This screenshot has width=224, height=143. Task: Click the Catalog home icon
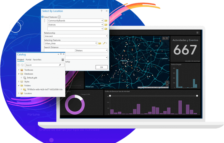pyautogui.click(x=22, y=65)
